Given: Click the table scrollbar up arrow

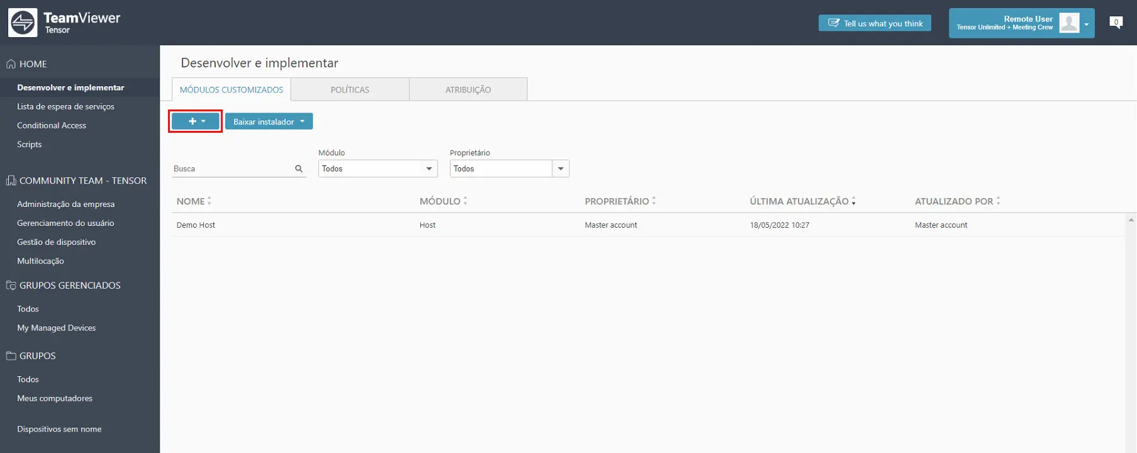Looking at the screenshot, I should point(1131,220).
